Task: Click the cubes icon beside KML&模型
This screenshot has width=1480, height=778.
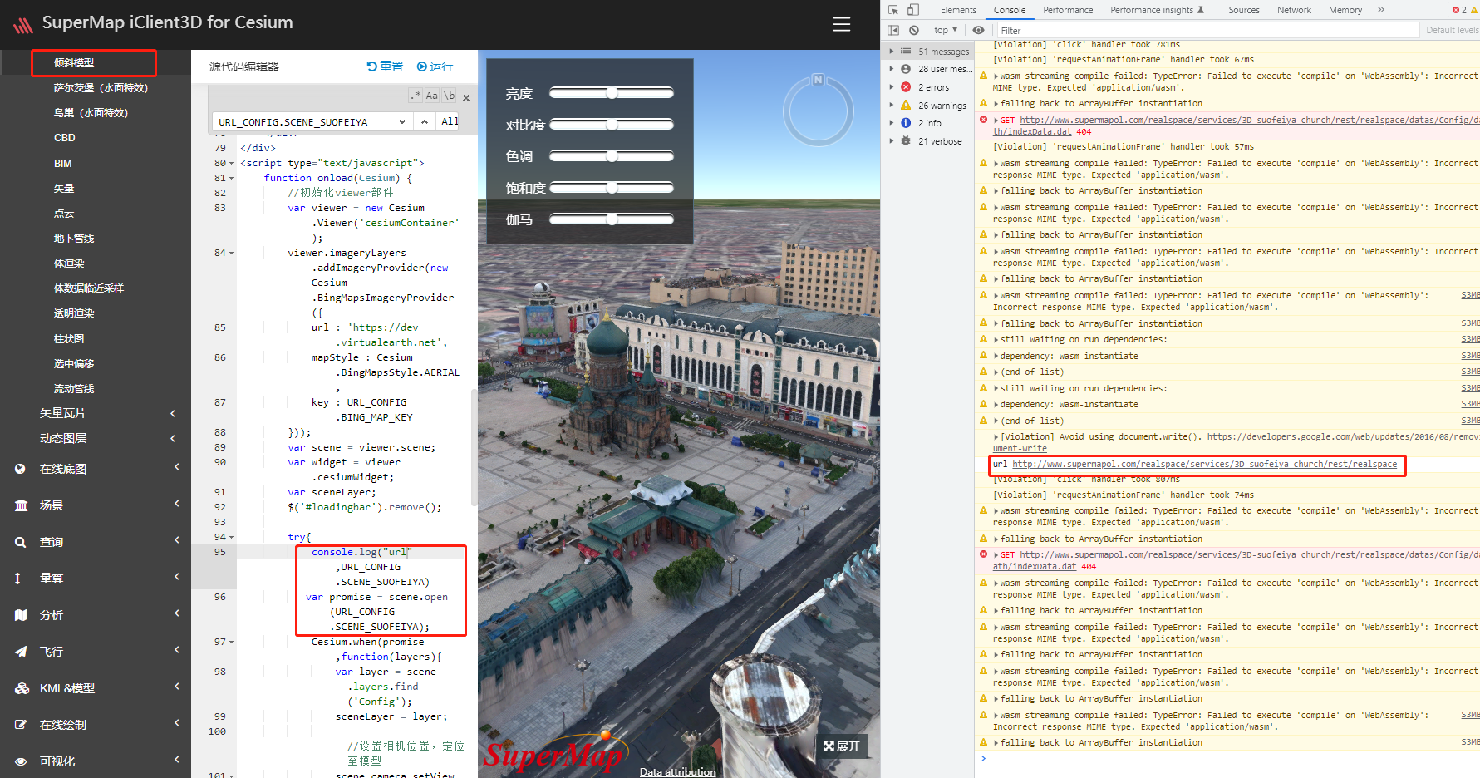Action: point(22,688)
